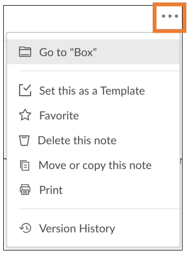Screen dimensions: 188x254
Task: Choose Print from the menu
Action: pyautogui.click(x=51, y=190)
